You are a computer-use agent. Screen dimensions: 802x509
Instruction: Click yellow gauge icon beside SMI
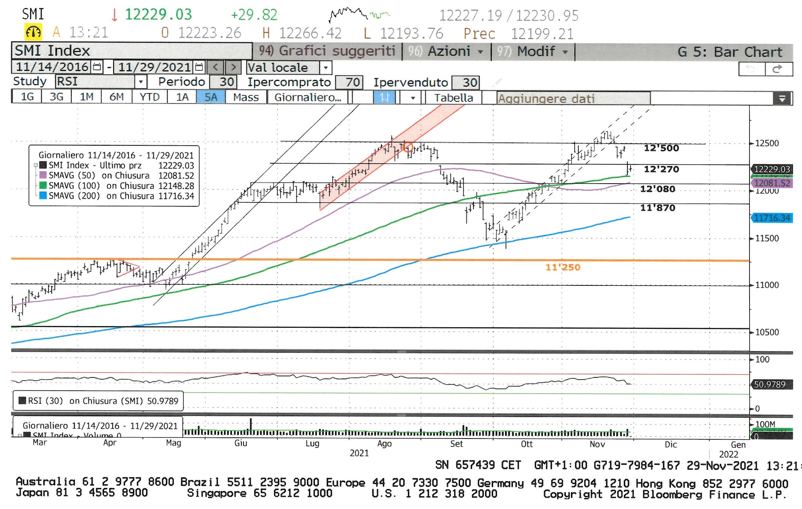click(33, 32)
